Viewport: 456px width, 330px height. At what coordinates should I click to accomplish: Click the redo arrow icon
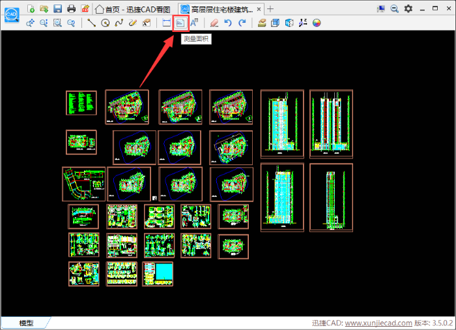(x=242, y=23)
